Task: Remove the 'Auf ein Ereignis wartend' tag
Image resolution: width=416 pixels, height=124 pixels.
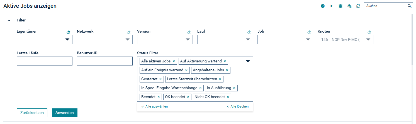Action: [x=186, y=70]
